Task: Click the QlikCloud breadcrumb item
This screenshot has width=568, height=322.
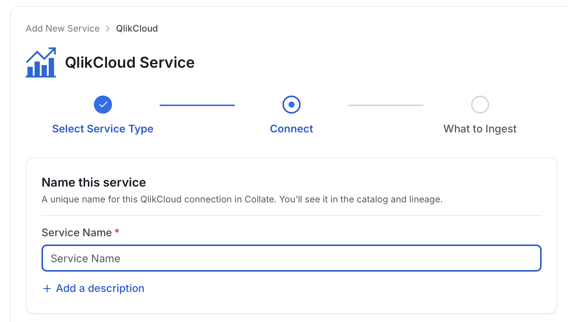Action: (x=137, y=29)
